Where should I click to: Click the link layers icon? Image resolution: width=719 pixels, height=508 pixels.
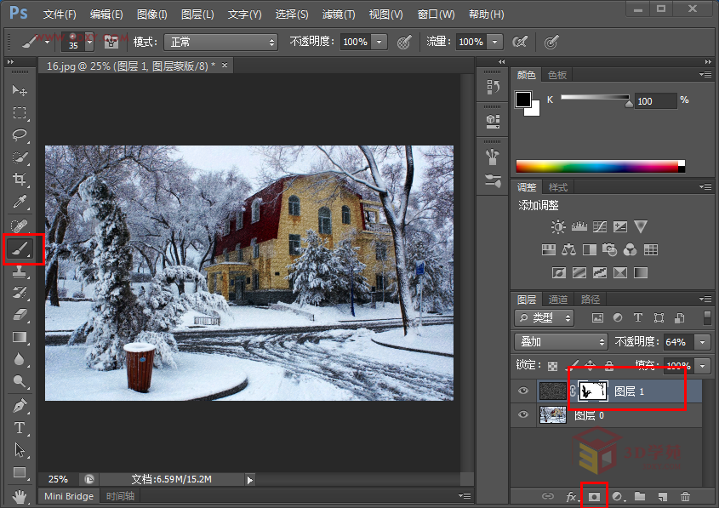tap(547, 497)
